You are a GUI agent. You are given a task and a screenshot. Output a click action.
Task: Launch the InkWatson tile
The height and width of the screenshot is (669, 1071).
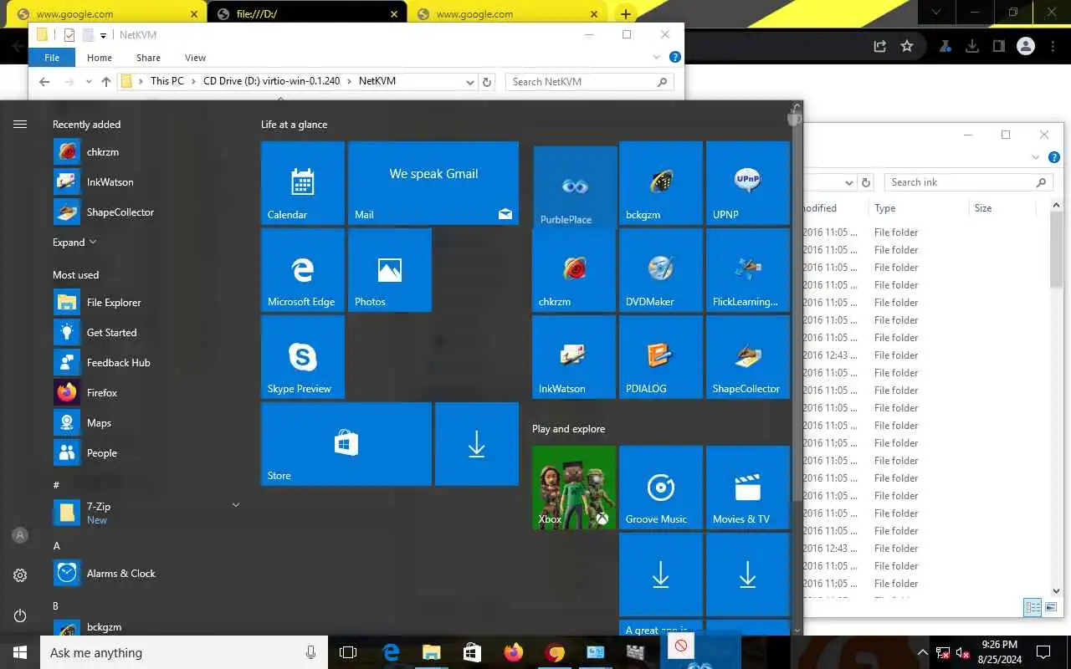coord(574,357)
